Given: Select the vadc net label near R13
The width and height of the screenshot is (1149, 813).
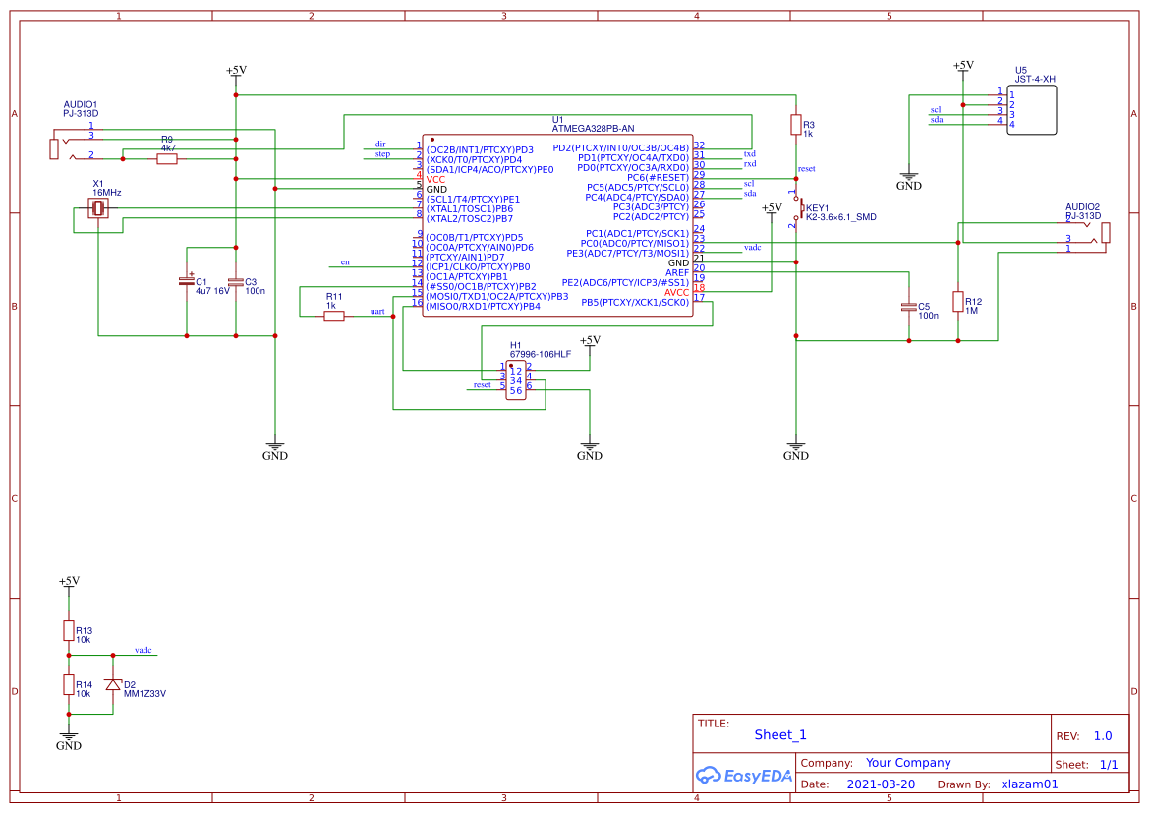Looking at the screenshot, I should [x=143, y=650].
